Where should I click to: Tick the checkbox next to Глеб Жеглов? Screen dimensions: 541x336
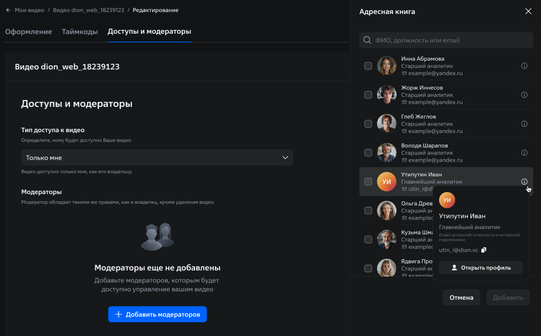[368, 124]
